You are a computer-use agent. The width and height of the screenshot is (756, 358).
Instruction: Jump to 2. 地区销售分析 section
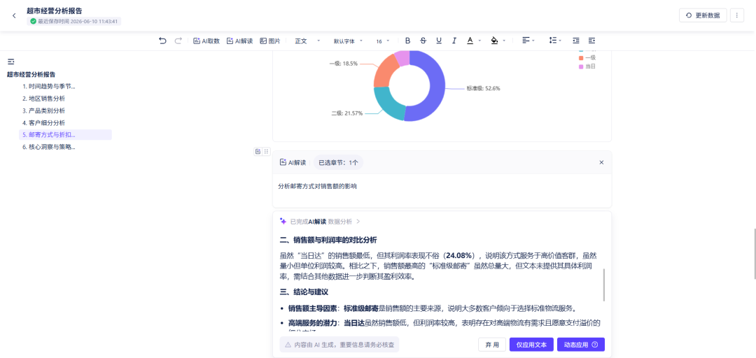[x=43, y=99]
